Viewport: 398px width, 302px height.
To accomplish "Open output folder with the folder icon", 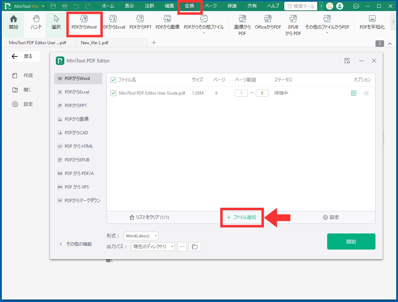I will point(195,247).
